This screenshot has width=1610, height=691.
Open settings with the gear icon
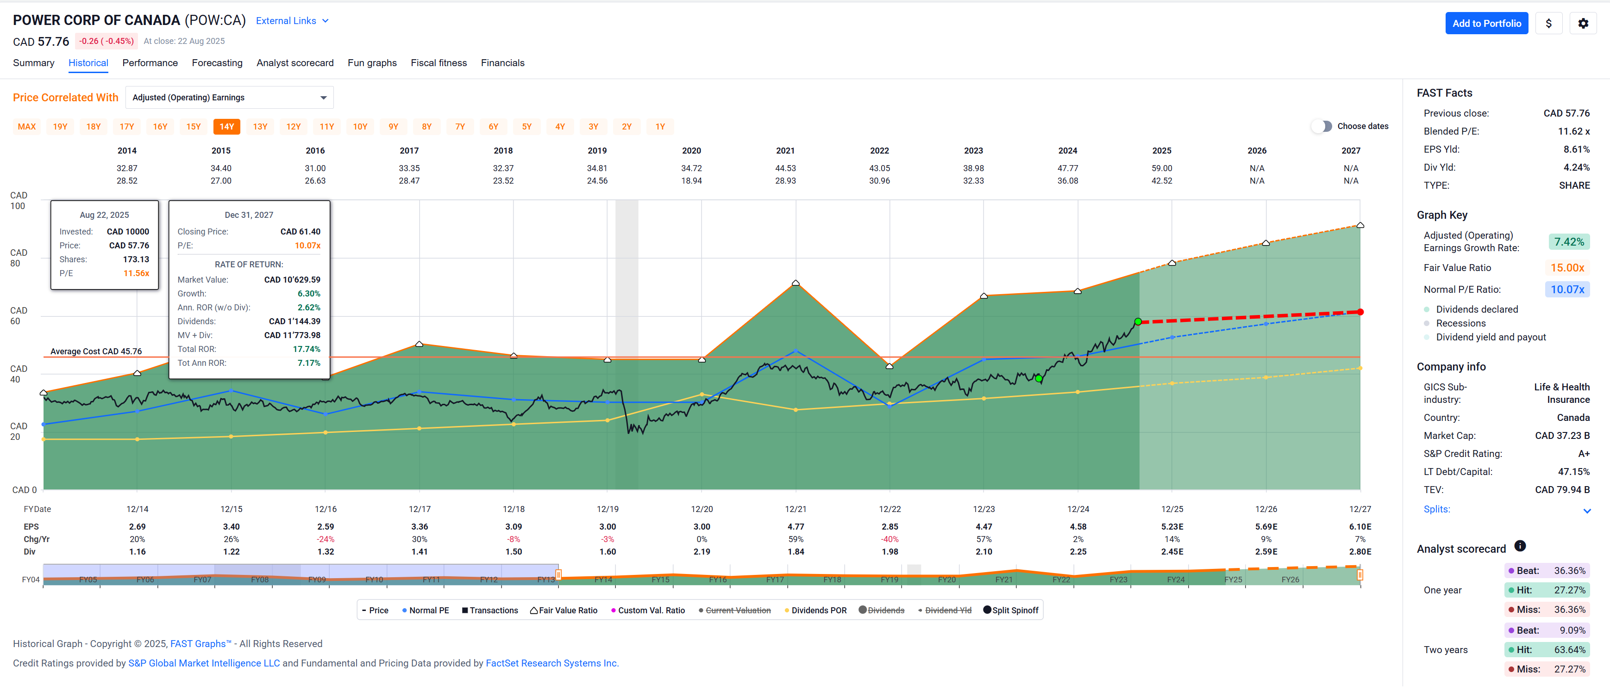coord(1583,23)
